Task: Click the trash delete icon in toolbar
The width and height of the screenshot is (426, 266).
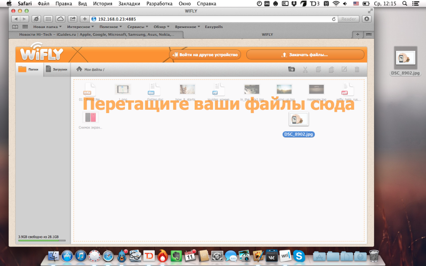Action: [357, 69]
